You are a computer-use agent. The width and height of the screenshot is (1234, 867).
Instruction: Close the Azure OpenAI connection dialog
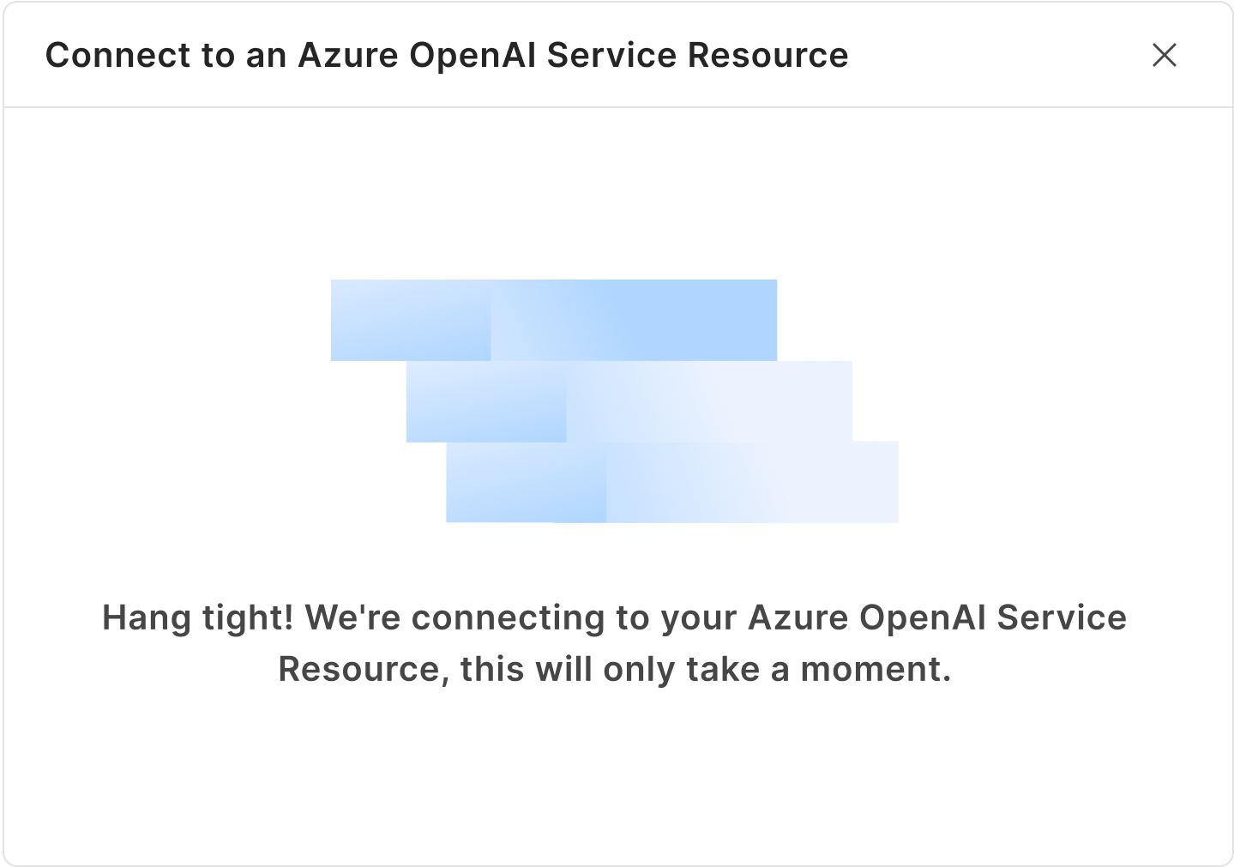point(1164,55)
